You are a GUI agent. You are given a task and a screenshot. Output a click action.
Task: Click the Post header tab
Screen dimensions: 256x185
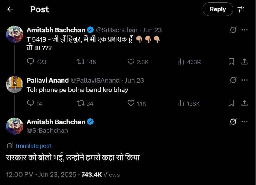click(39, 9)
